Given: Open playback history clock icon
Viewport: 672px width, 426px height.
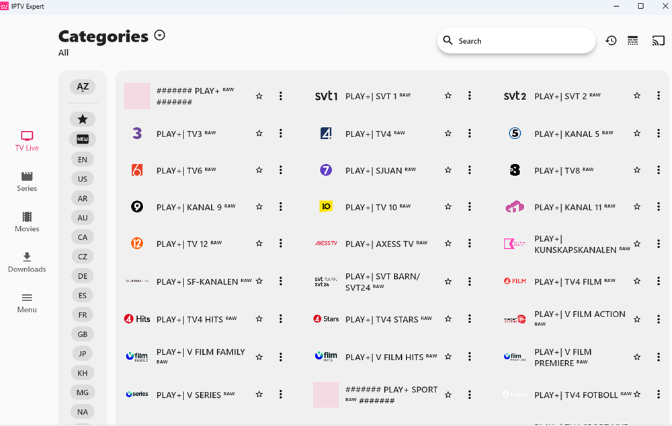Looking at the screenshot, I should (611, 41).
